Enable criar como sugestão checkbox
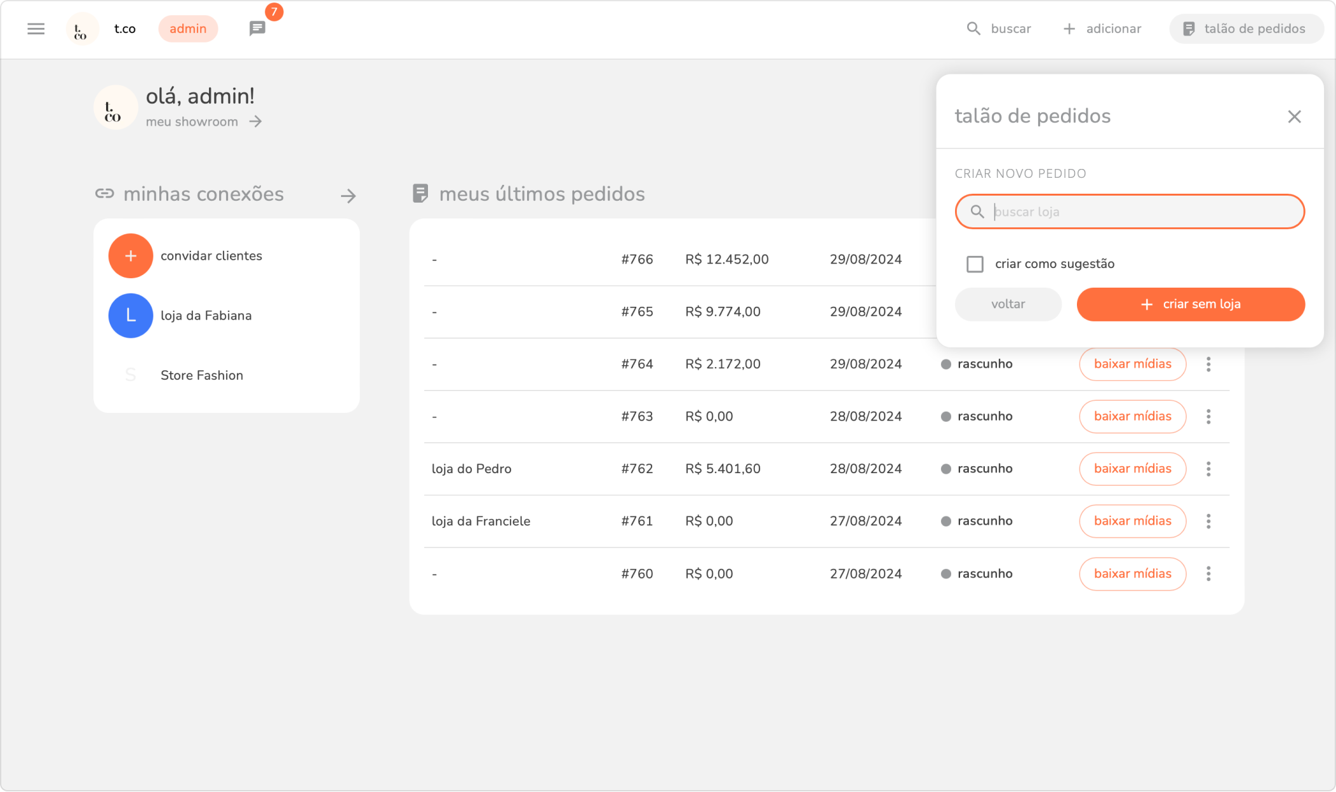This screenshot has height=792, width=1336. tap(975, 264)
